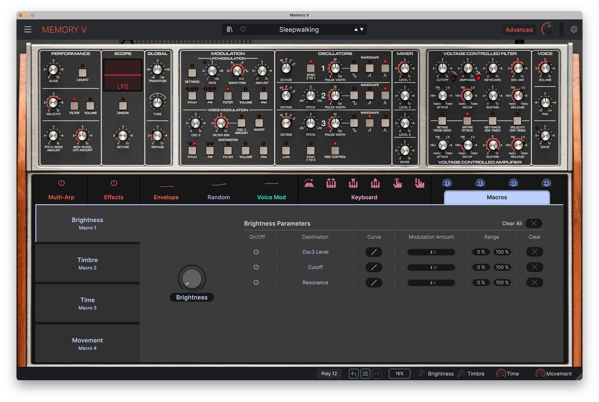Viewport: 599px width, 402px height.
Task: Toggle the Resonance row power button
Action: pyautogui.click(x=256, y=283)
